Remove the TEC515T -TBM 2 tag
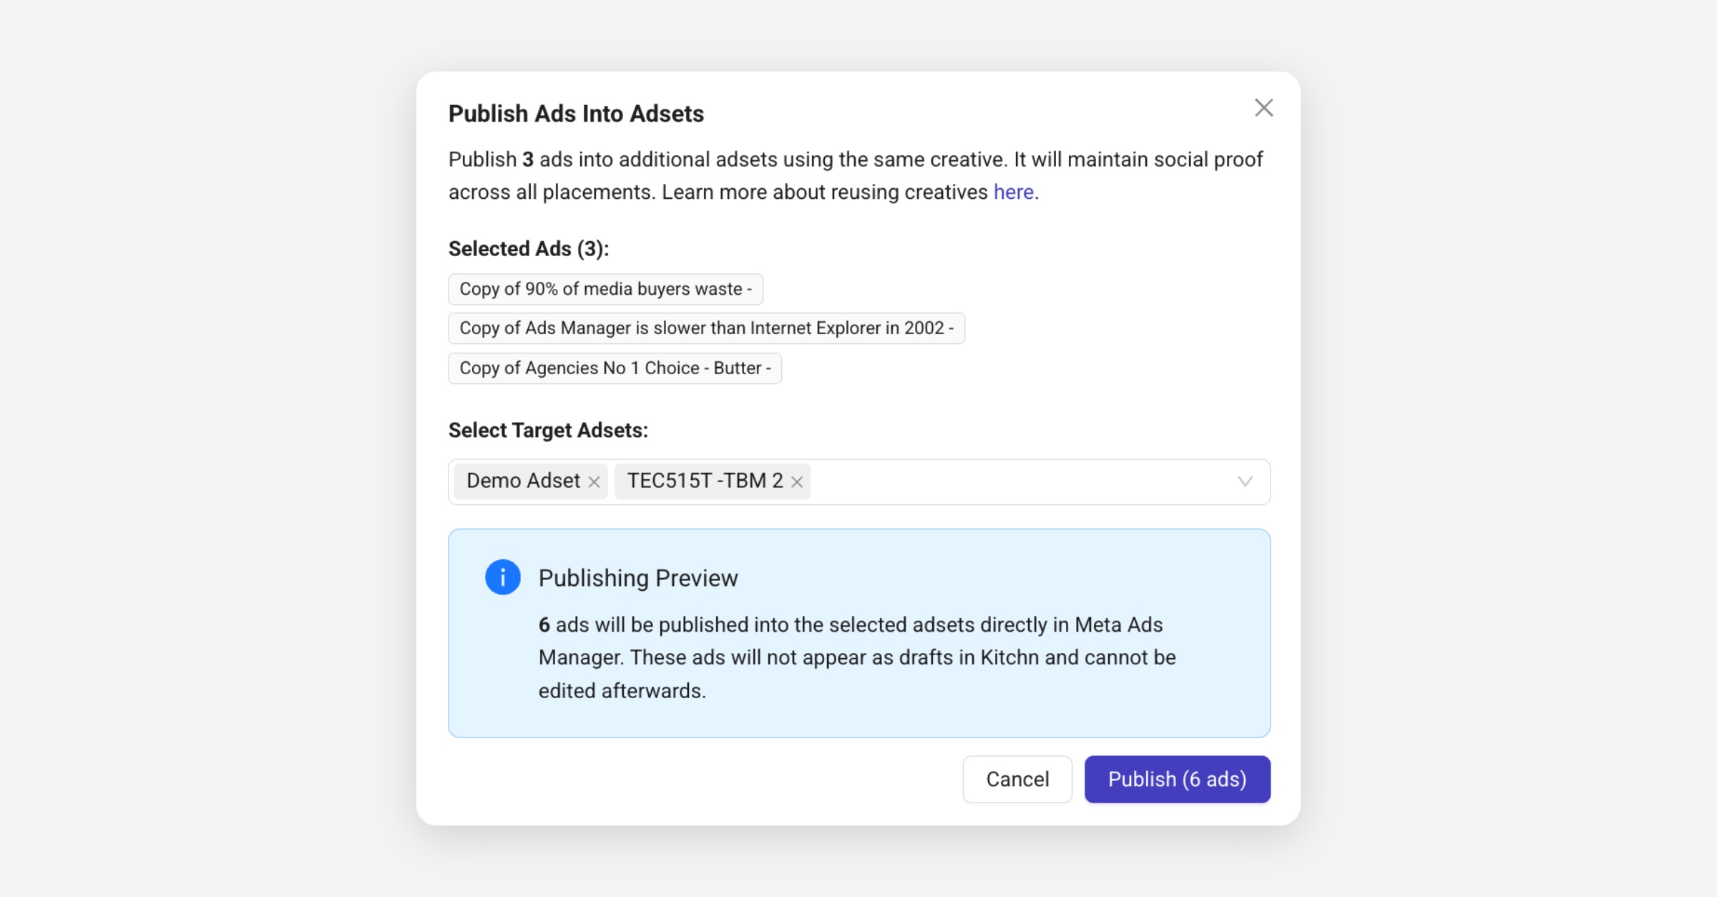The height and width of the screenshot is (897, 1717). point(796,482)
